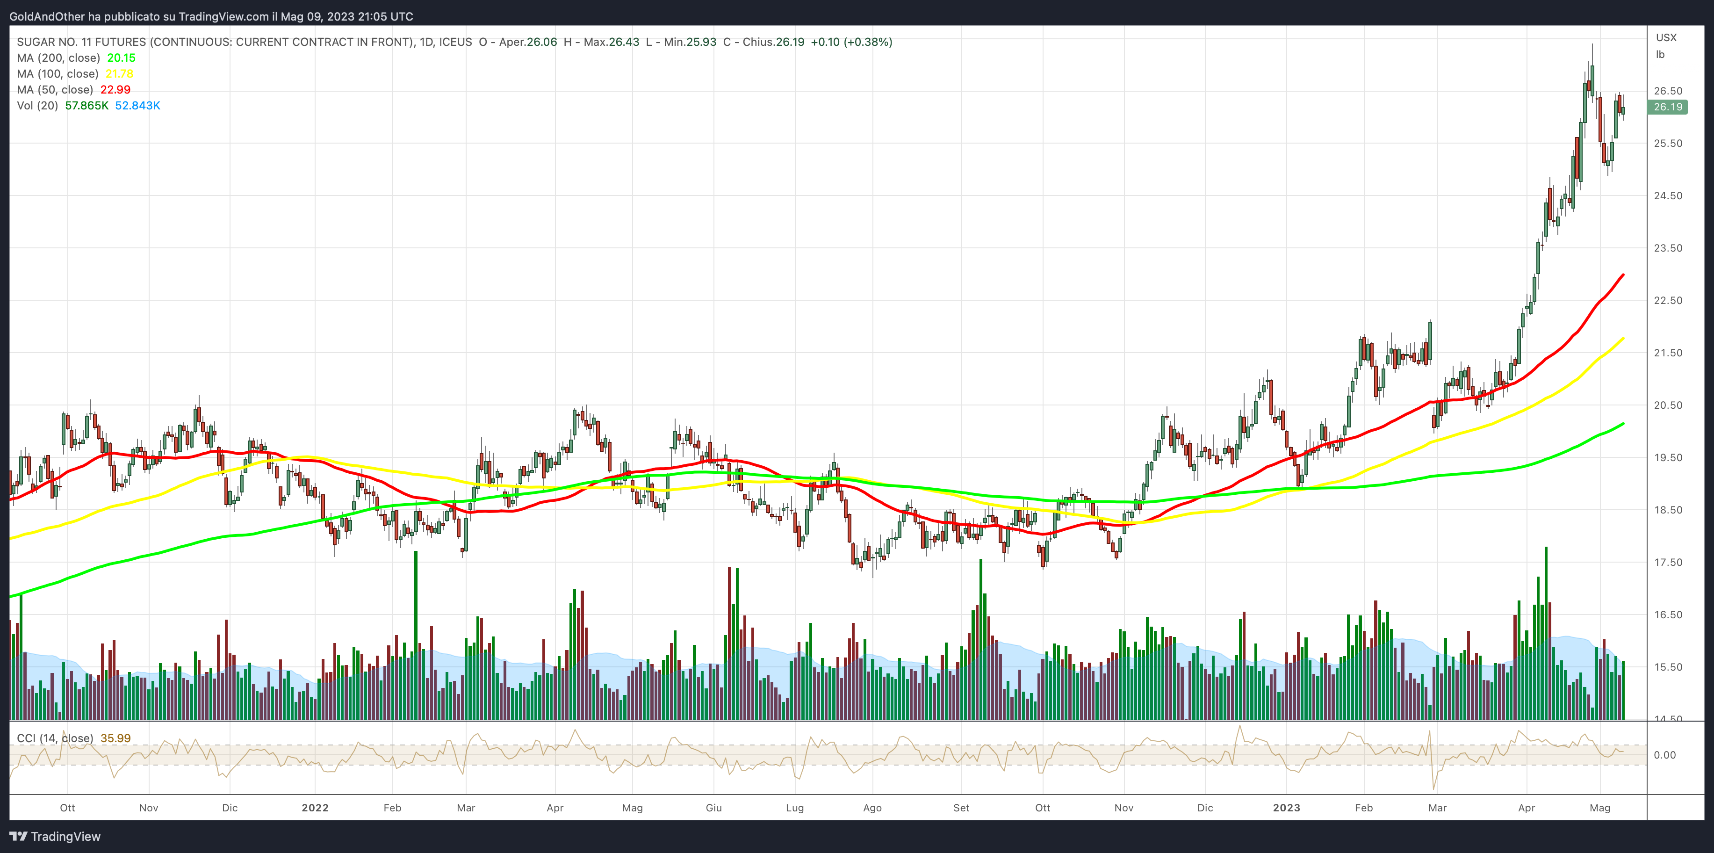Click the MA 100 value 21.78
The height and width of the screenshot is (853, 1714).
(x=119, y=74)
